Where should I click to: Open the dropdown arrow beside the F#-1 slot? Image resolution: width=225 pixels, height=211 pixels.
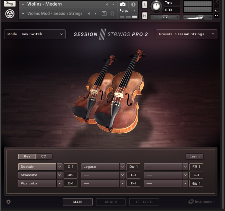(185, 167)
